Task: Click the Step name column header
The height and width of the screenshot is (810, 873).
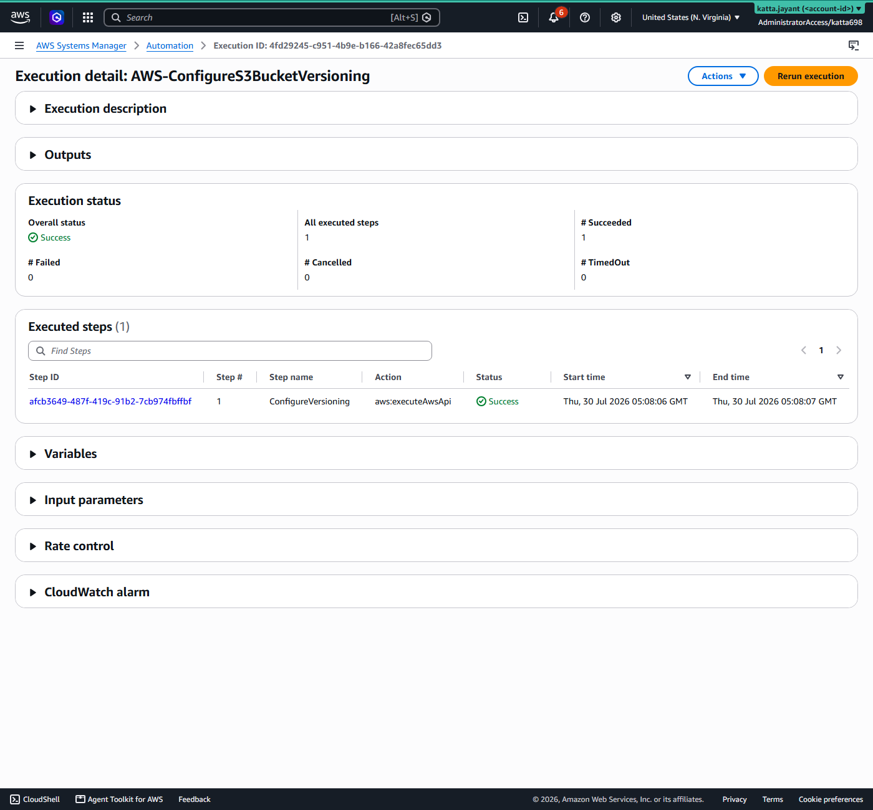Action: [291, 377]
